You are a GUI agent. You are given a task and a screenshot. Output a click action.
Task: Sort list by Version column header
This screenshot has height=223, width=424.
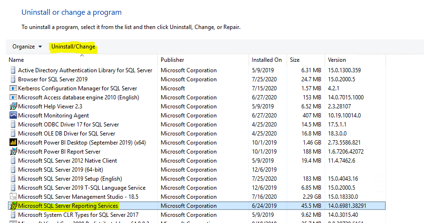click(337, 60)
